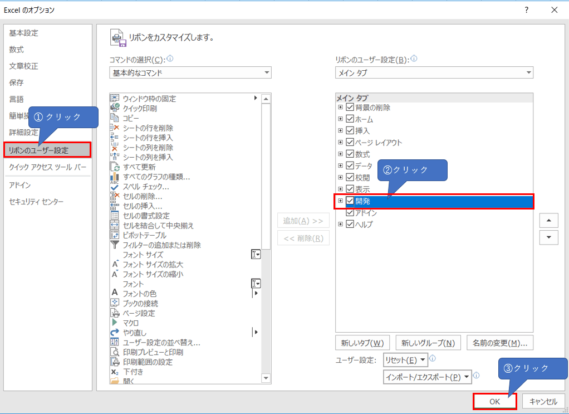Screen dimensions: 569x414
Task: Click the 名前の変更 button
Action: coord(500,343)
